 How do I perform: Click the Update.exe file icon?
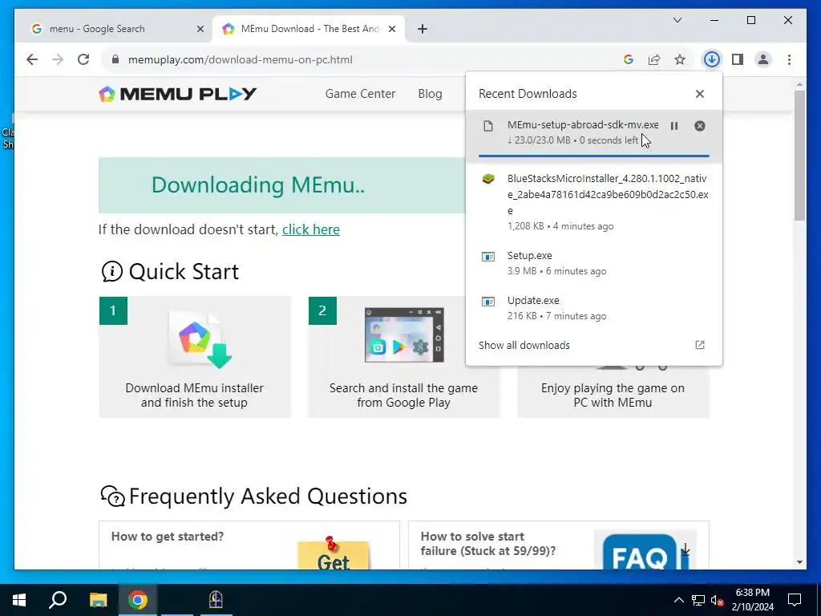pos(488,302)
